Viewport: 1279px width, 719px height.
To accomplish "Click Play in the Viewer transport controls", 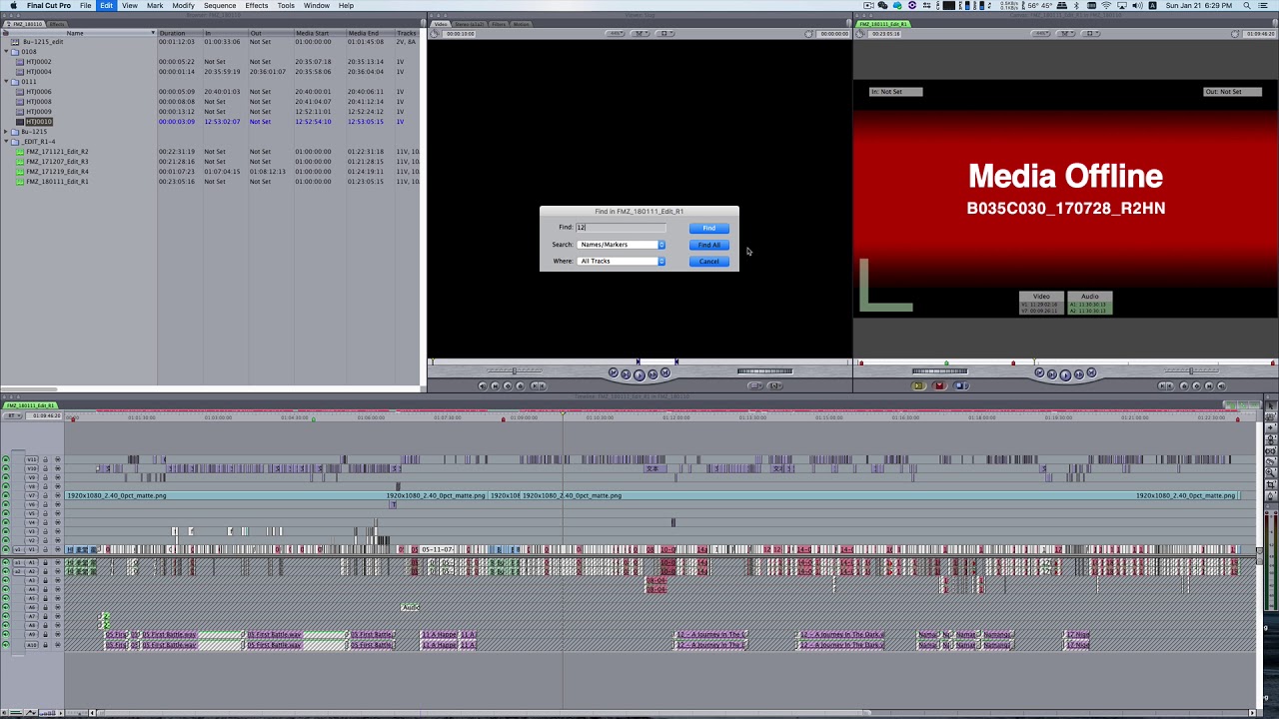I will [639, 374].
